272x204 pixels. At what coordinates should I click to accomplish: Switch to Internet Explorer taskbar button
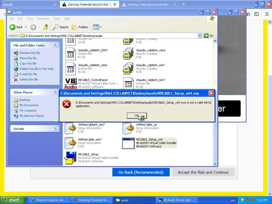pyautogui.click(x=49, y=200)
